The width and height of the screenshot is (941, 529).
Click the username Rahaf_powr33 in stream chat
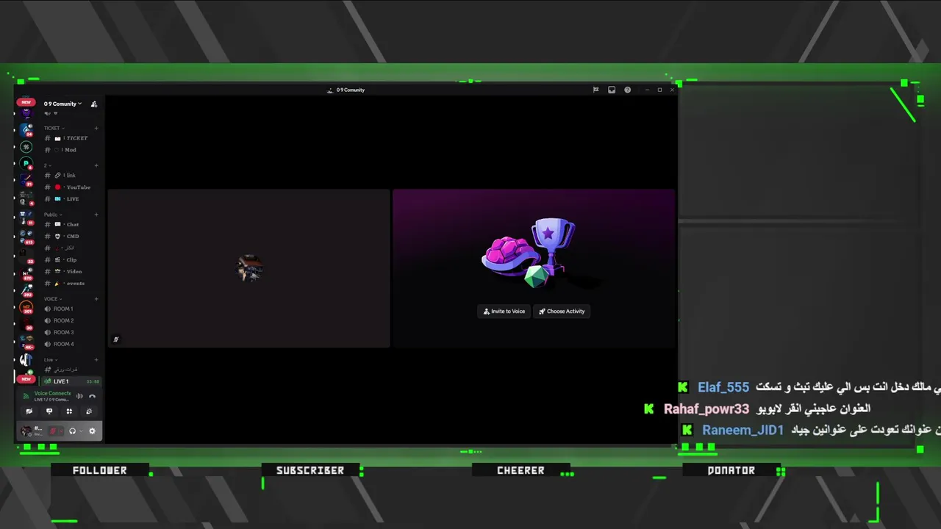coord(706,409)
